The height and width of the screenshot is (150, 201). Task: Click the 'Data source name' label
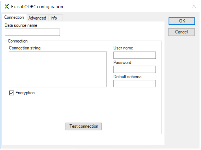21,25
